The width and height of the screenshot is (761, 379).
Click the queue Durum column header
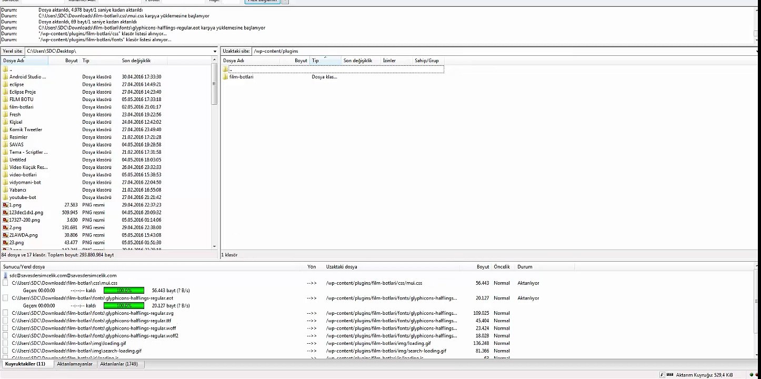(x=545, y=267)
